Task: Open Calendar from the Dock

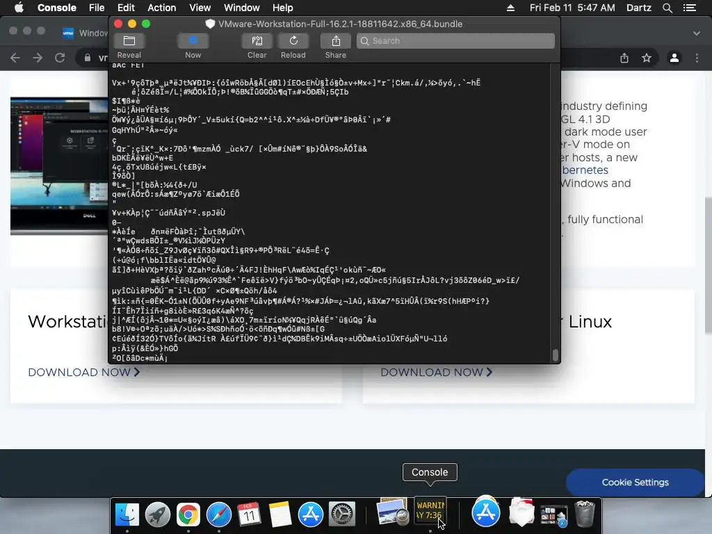Action: tap(250, 515)
